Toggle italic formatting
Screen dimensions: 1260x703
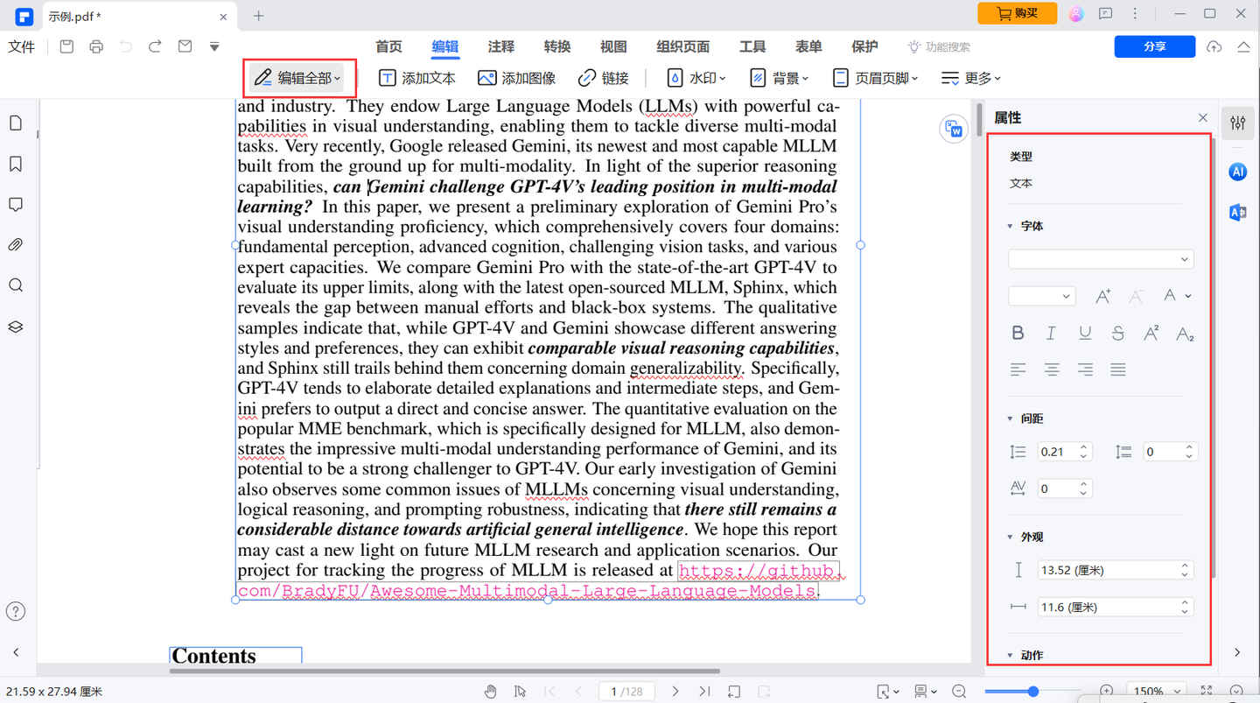1051,334
